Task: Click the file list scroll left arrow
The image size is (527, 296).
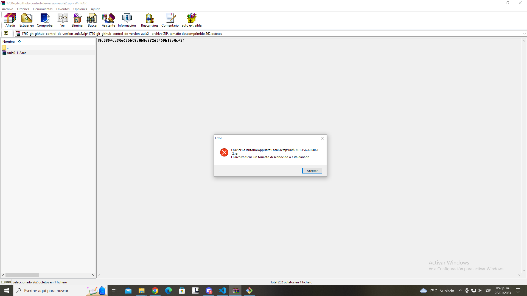Action: coord(3,275)
